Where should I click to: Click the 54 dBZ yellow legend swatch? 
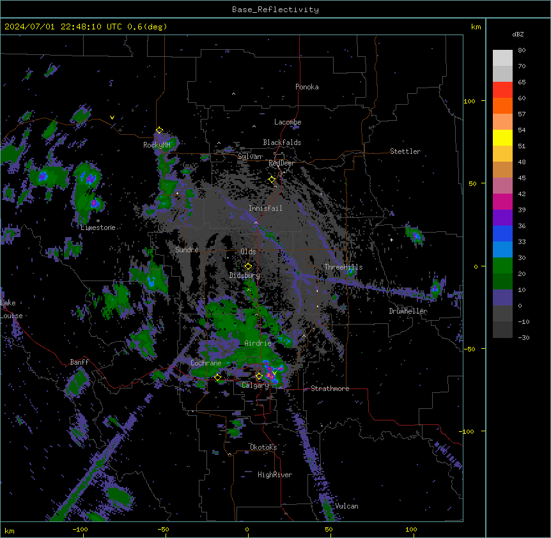(502, 137)
